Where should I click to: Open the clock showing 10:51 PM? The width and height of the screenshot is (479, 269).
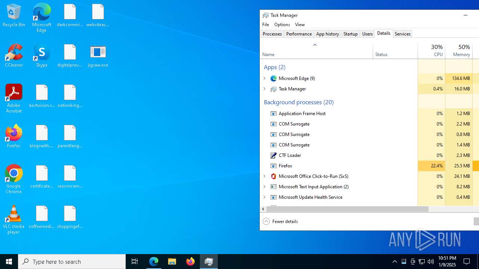tap(447, 262)
